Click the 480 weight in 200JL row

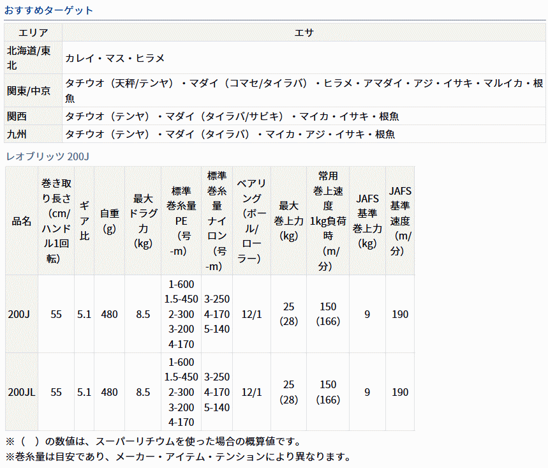point(109,392)
